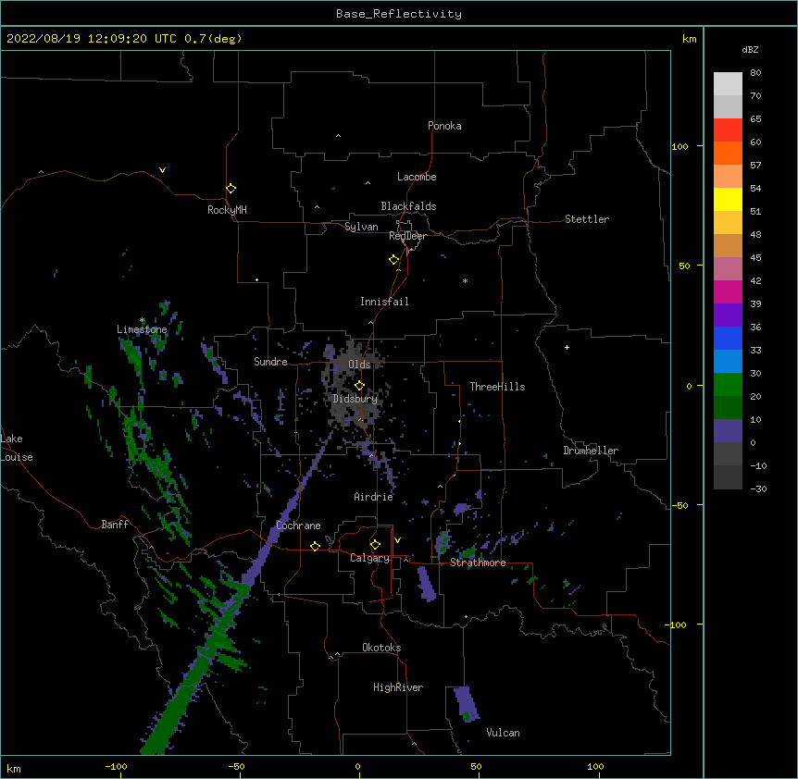Click the Stettler city label

click(x=587, y=219)
